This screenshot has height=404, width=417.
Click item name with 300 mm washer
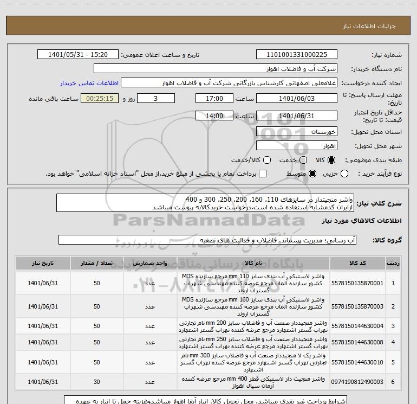tap(253, 362)
